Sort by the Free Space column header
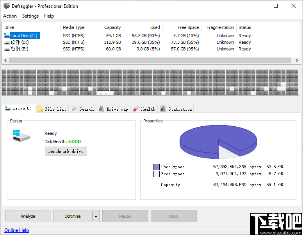303x235 pixels. [x=182, y=27]
